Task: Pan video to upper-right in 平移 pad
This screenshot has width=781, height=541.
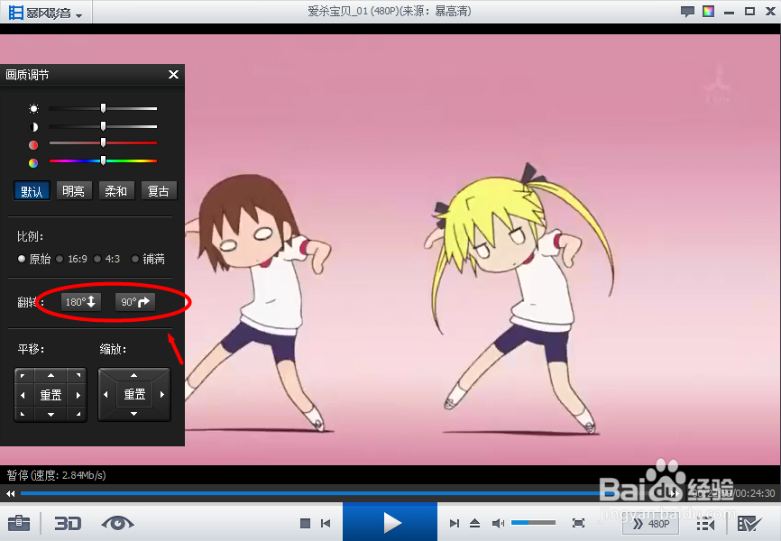Action: (x=78, y=375)
